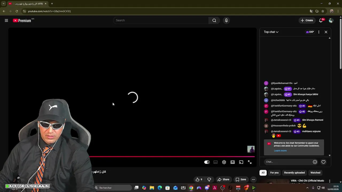The image size is (342, 192).
Task: Cast the video with Play on TV
Action: [x=241, y=162]
